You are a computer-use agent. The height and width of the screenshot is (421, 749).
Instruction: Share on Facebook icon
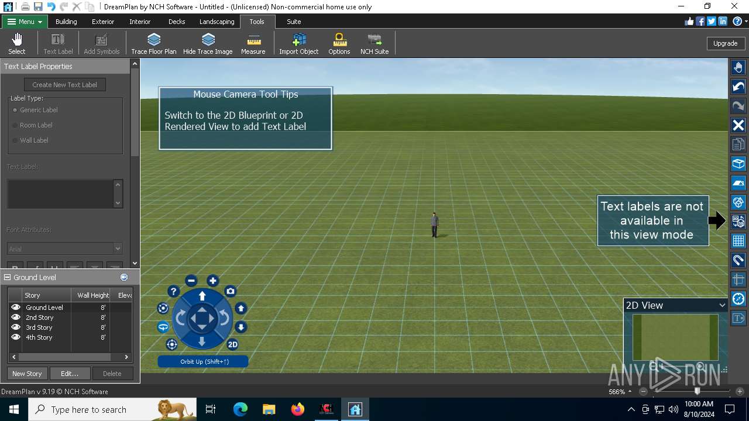[700, 21]
